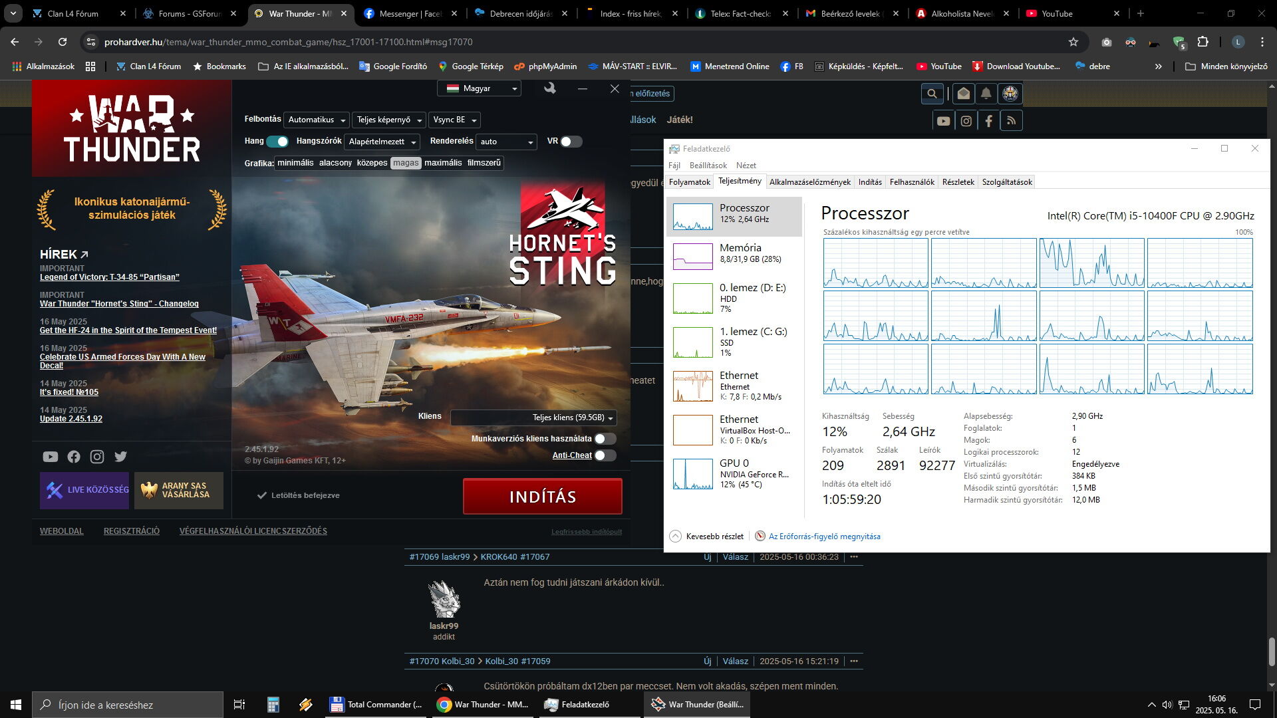
Task: Expand the hidden bookmarks chevron
Action: (1159, 66)
